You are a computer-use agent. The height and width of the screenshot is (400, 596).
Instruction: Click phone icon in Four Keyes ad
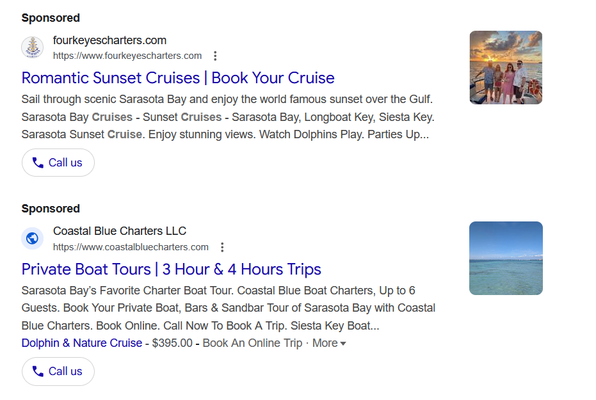coord(38,163)
